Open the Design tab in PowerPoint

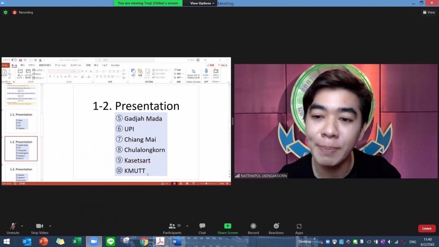[32, 65]
